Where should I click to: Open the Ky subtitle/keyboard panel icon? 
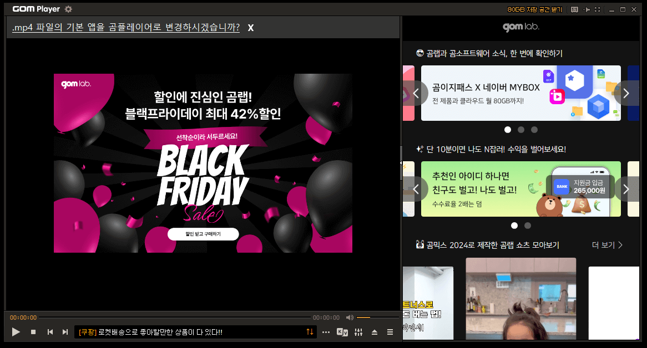pos(342,332)
